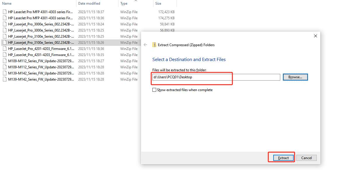The image size is (362, 179).
Task: Click the file icon of HP_LaserJet_Pro_4201-4203 firmware
Action: pyautogui.click(x=4, y=48)
